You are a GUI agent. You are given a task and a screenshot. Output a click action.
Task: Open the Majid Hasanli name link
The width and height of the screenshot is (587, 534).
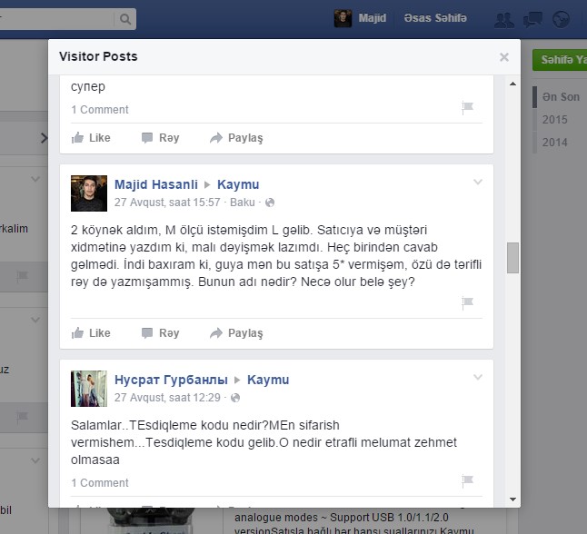coord(156,184)
